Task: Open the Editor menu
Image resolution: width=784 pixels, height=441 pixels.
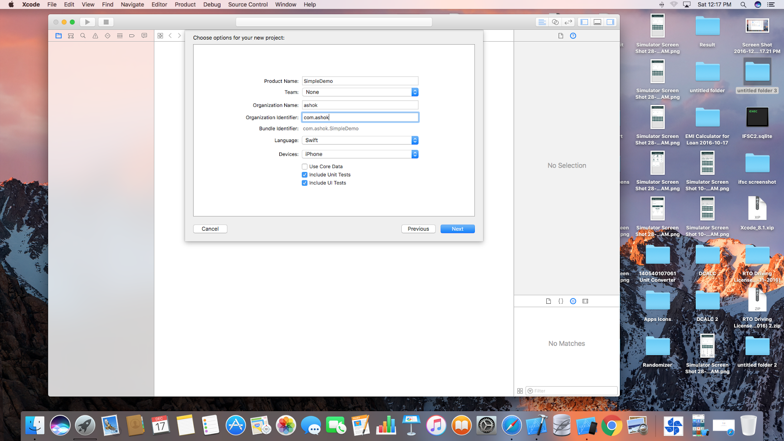Action: (159, 4)
